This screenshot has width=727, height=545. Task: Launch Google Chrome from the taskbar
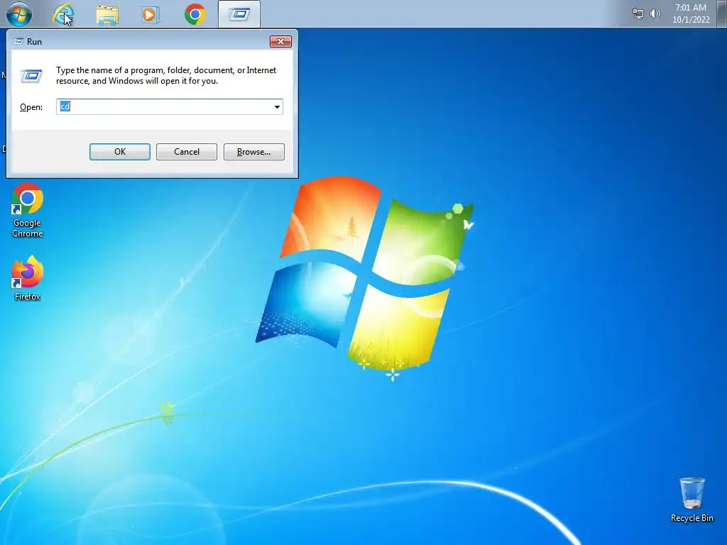tap(195, 14)
